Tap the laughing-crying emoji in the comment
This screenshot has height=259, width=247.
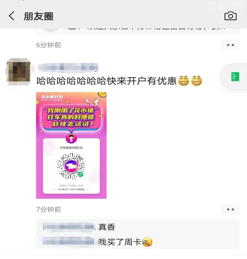147,242
